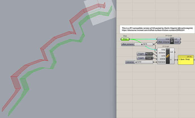Screen dimensions: 195x118
Task: Click the label of the False toggle
Action: click(x=141, y=54)
